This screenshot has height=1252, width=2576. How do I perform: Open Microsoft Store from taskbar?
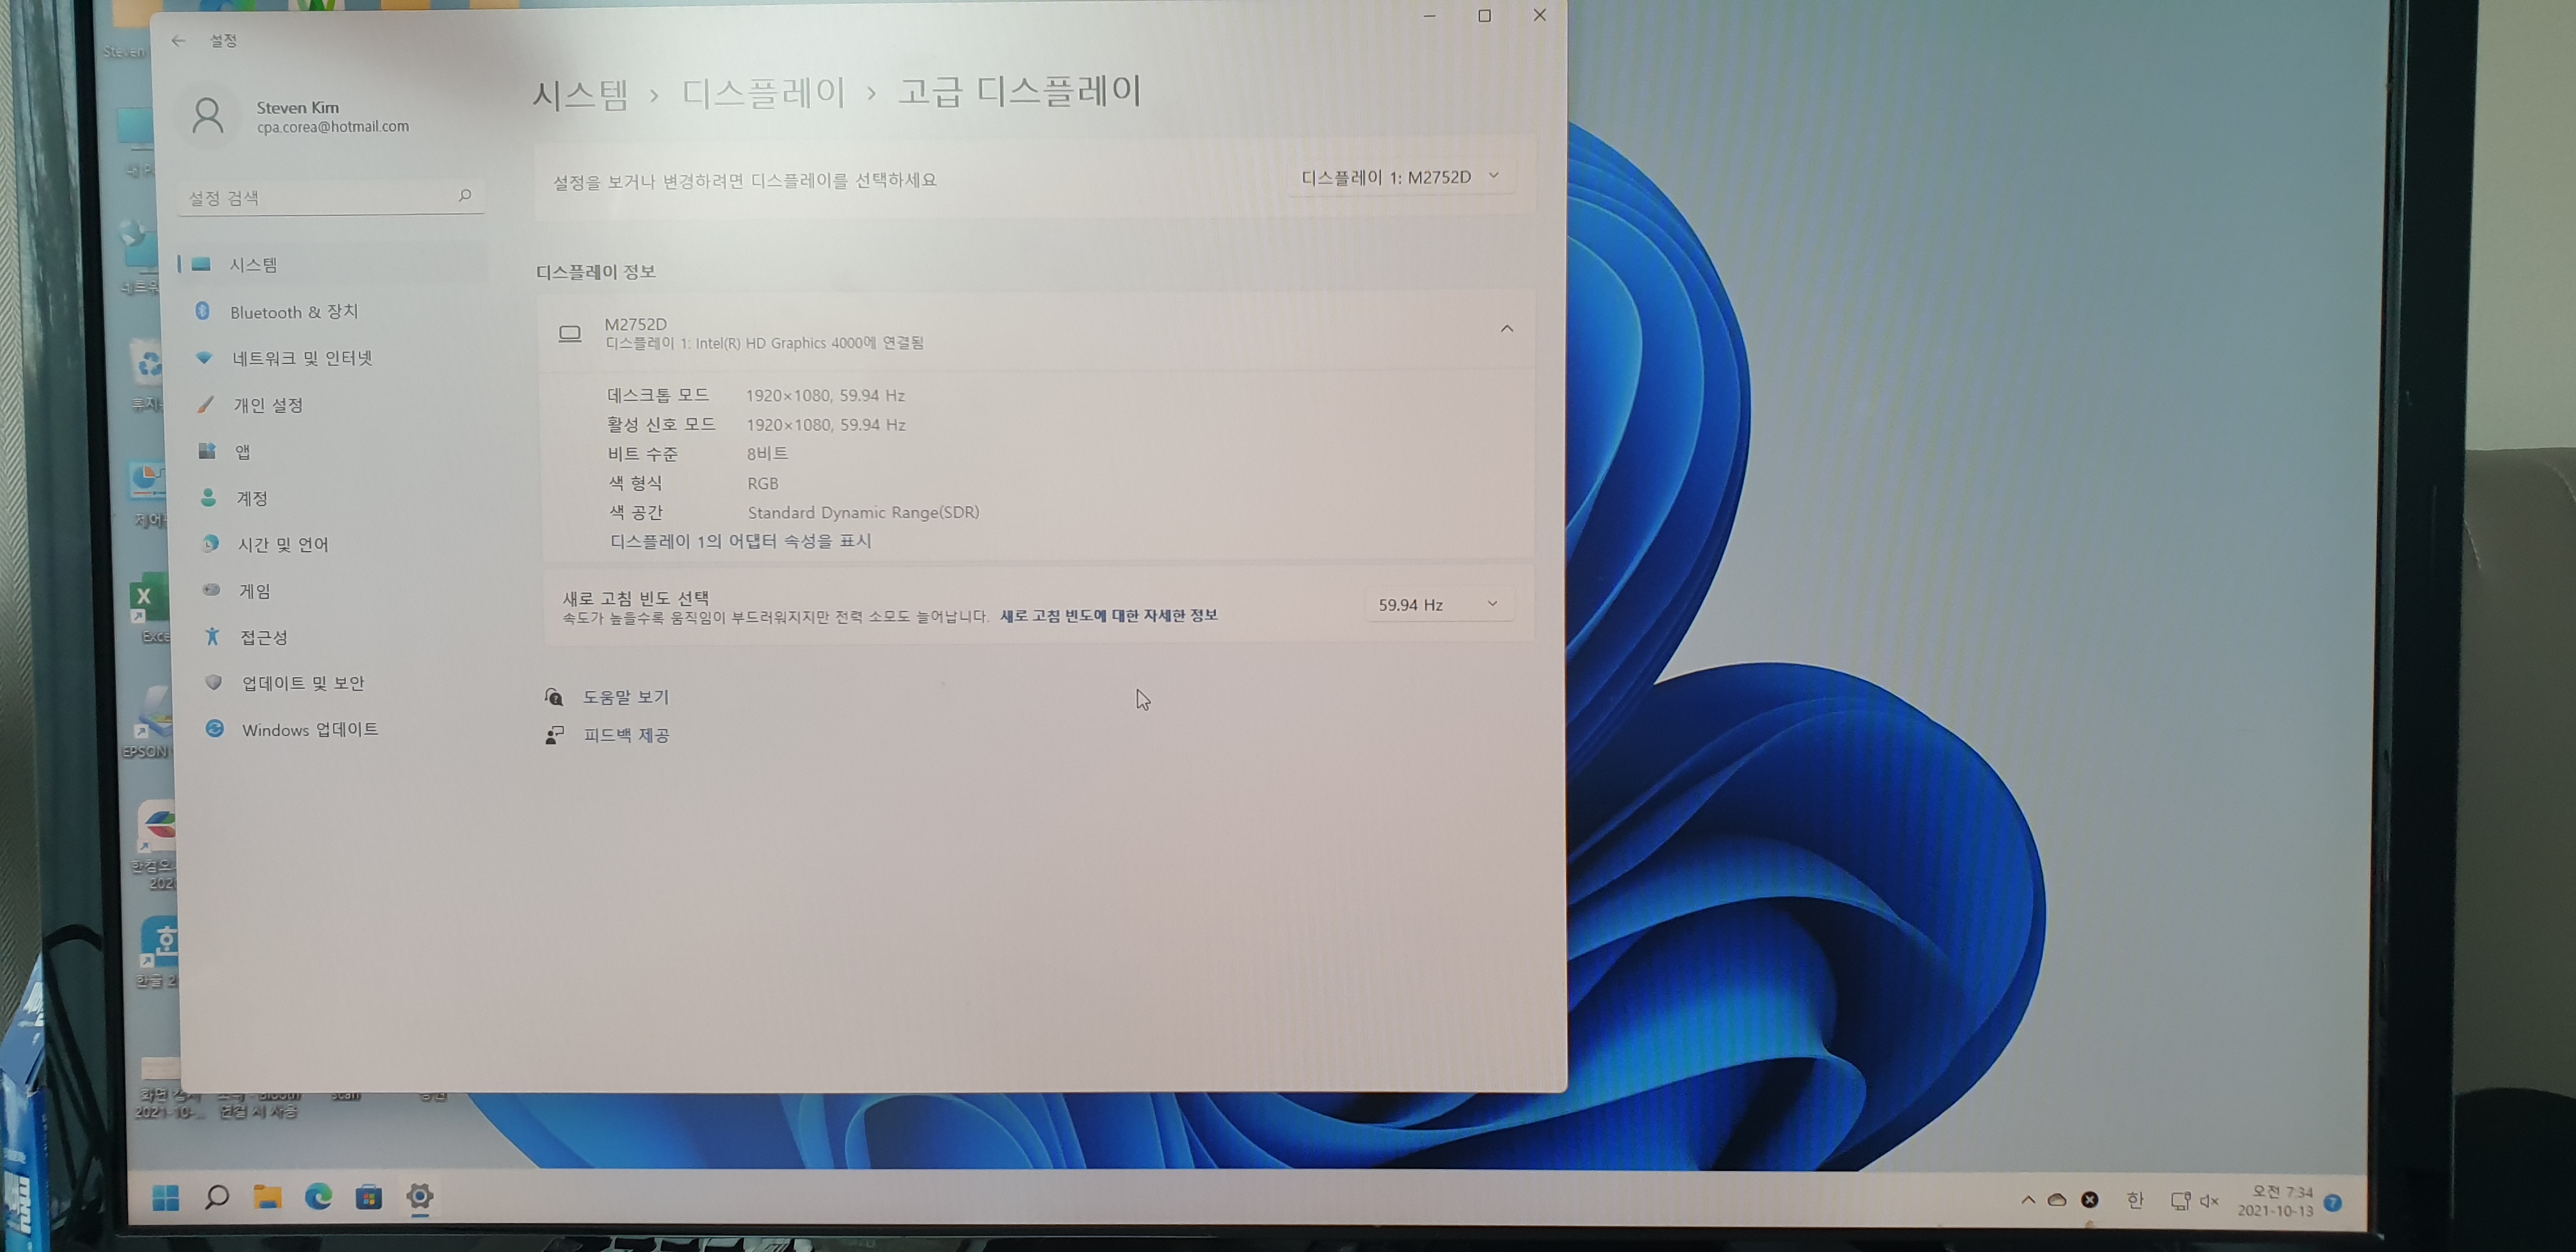[x=369, y=1197]
